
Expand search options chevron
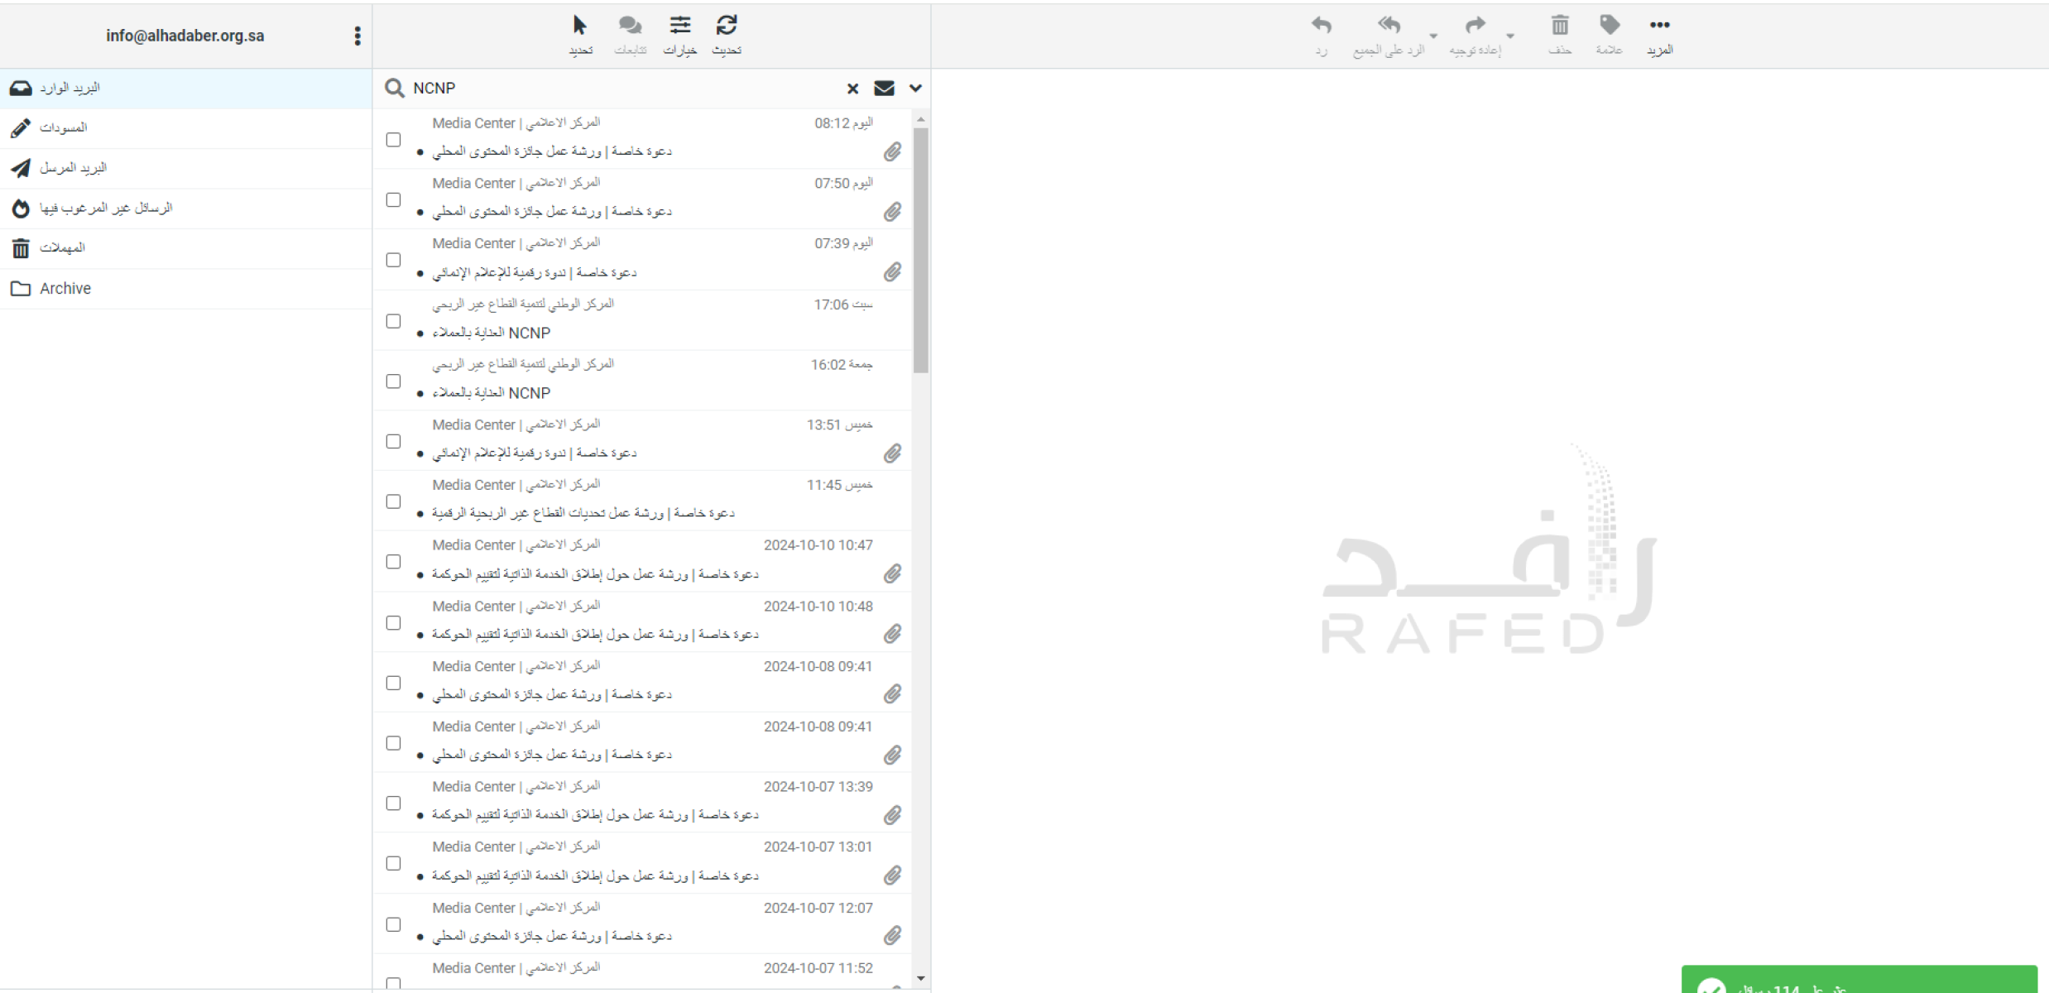pos(915,89)
